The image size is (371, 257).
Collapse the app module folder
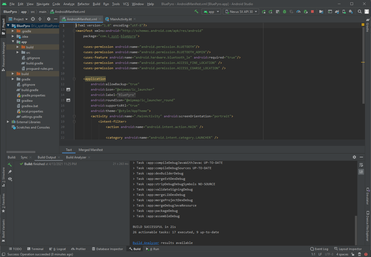(x=13, y=42)
